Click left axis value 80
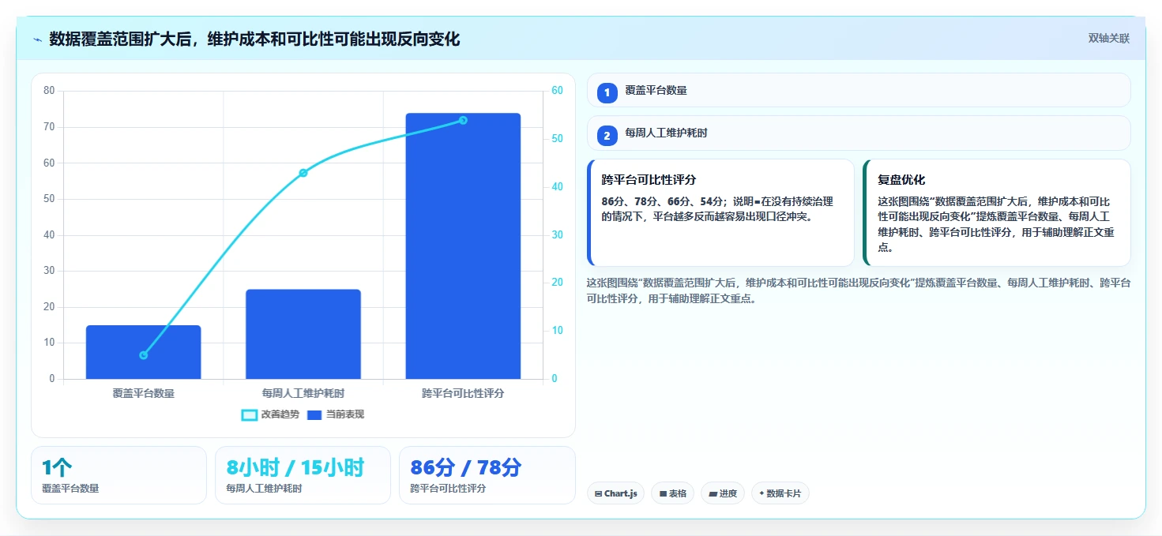Image resolution: width=1162 pixels, height=536 pixels. click(x=49, y=91)
